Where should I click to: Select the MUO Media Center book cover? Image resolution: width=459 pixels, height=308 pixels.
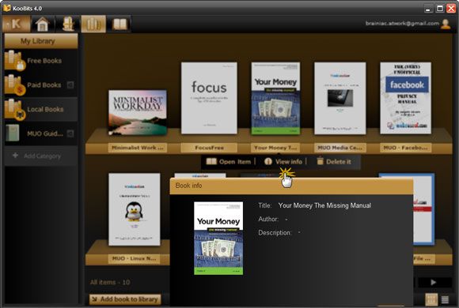tap(340, 98)
